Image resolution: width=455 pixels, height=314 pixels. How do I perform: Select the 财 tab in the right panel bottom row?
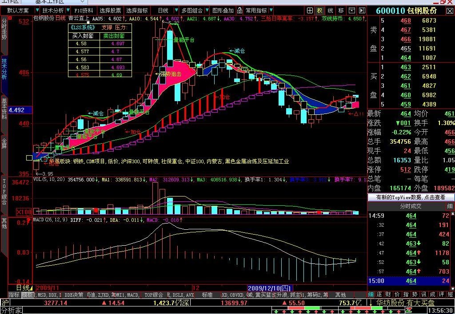click(388, 294)
